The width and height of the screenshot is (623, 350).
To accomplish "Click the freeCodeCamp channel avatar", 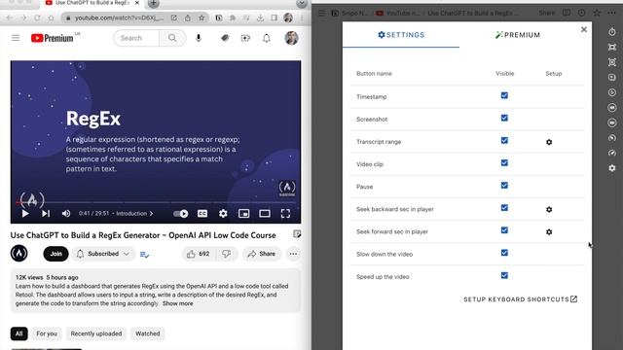I will (x=19, y=254).
